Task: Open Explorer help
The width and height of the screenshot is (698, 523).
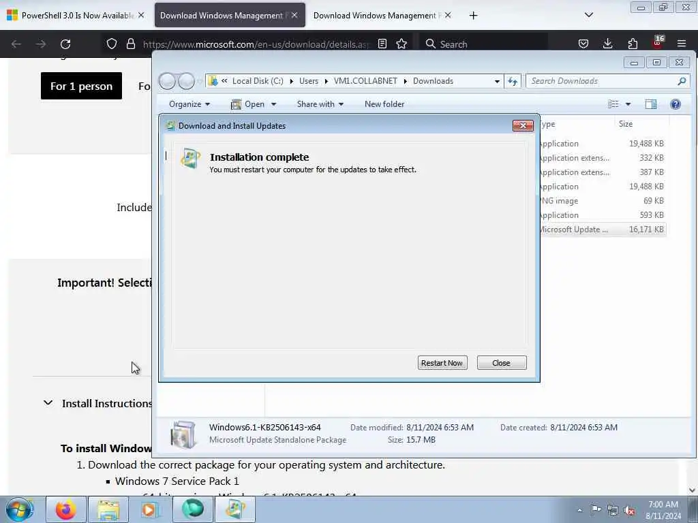Action: pyautogui.click(x=676, y=104)
